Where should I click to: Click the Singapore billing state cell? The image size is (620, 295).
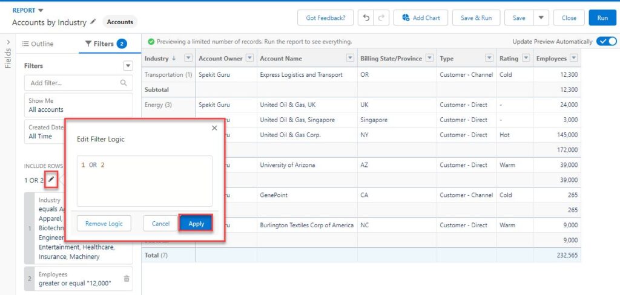point(397,120)
